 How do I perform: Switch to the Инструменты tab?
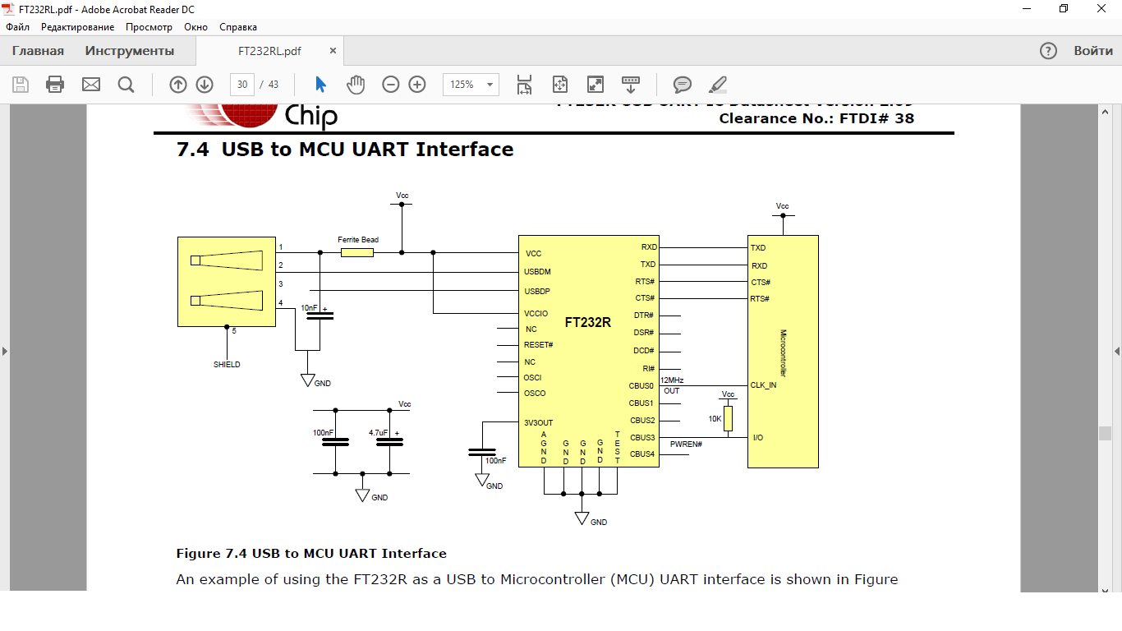[130, 51]
